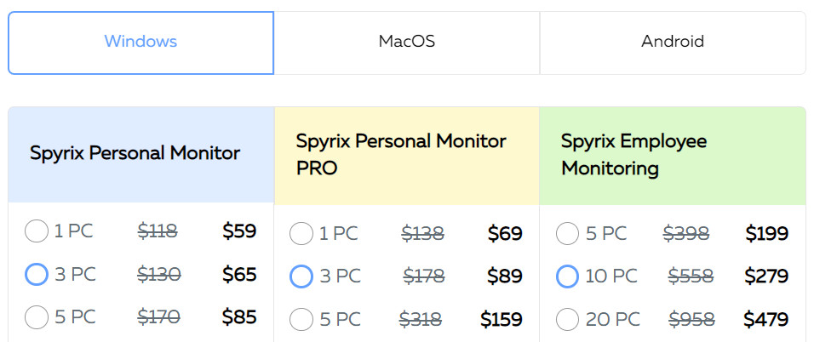Viewport: 814px width, 342px height.
Task: Select 1 PC for Personal Monitor PRO
Action: point(301,234)
